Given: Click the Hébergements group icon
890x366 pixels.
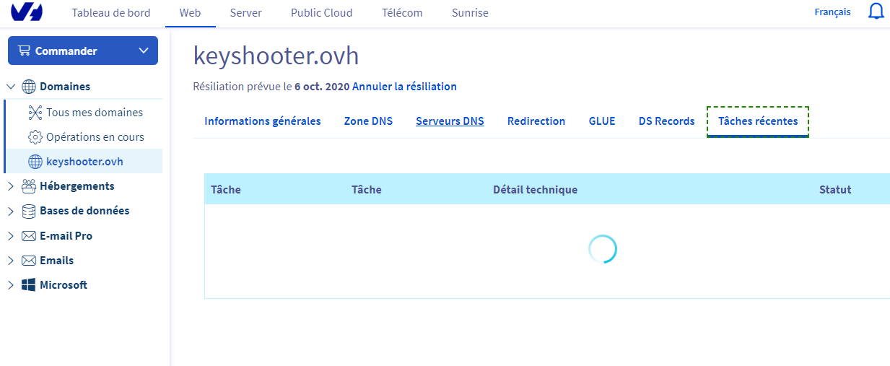Looking at the screenshot, I should (29, 186).
